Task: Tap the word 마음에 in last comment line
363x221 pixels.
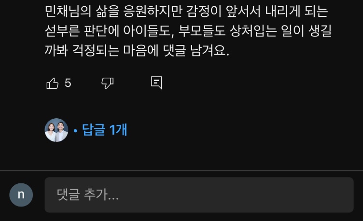Action: [x=141, y=51]
